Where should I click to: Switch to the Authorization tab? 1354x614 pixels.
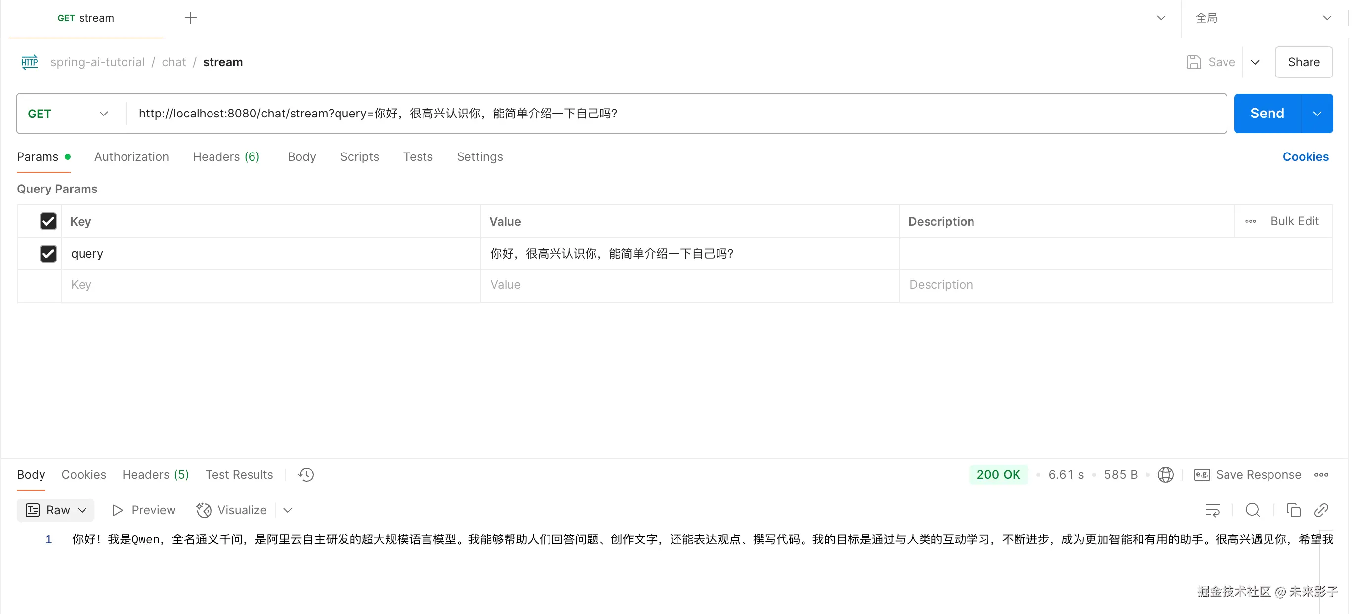(x=131, y=157)
